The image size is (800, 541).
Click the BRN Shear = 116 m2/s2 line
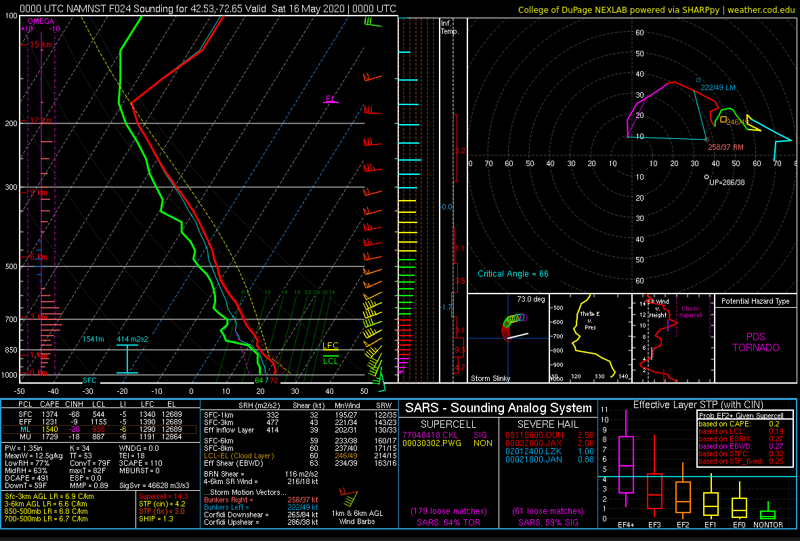coord(261,474)
